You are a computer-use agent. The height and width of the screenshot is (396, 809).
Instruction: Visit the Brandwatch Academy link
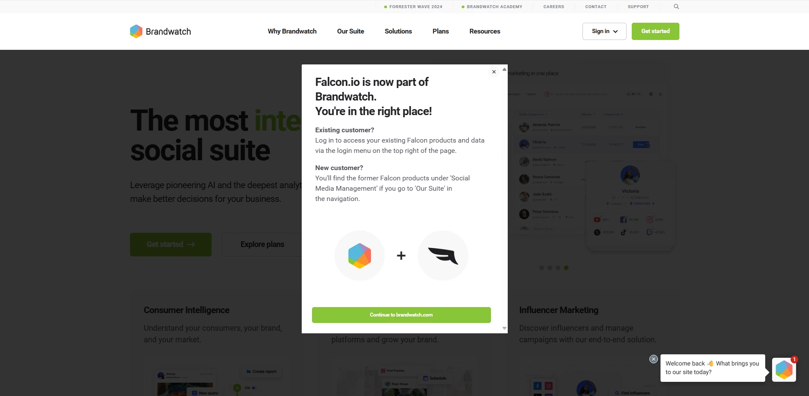coord(492,7)
